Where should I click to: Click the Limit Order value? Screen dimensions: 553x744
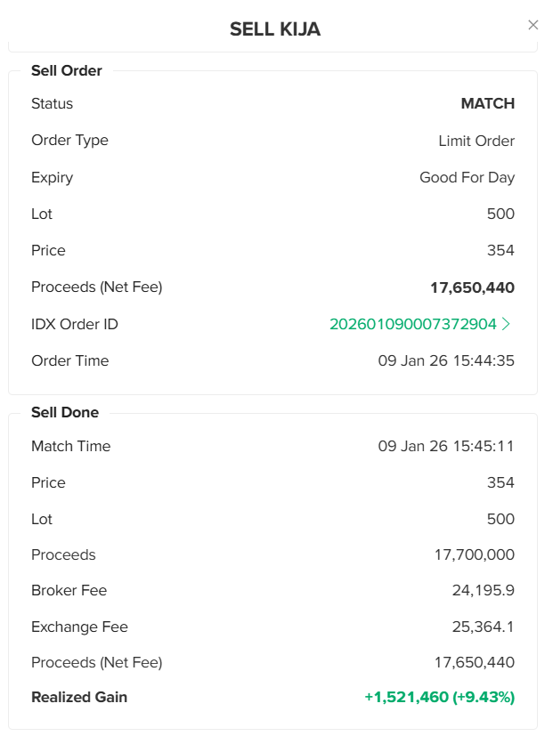[476, 141]
